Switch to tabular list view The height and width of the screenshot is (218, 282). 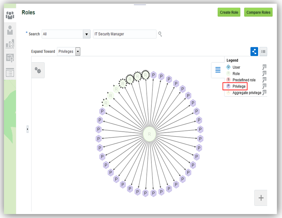(x=263, y=51)
